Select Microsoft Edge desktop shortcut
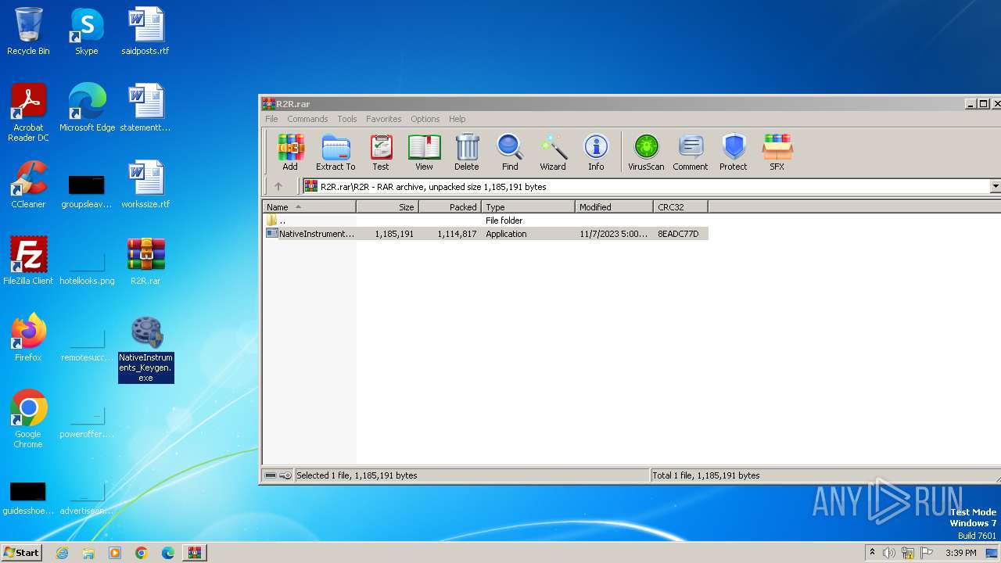The image size is (1001, 563). pyautogui.click(x=87, y=108)
